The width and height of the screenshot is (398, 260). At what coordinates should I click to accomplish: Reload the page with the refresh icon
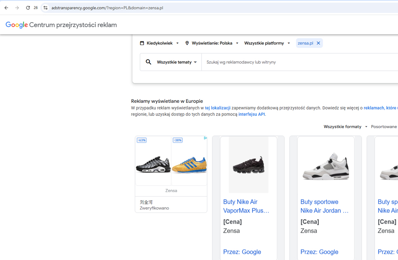click(x=28, y=8)
